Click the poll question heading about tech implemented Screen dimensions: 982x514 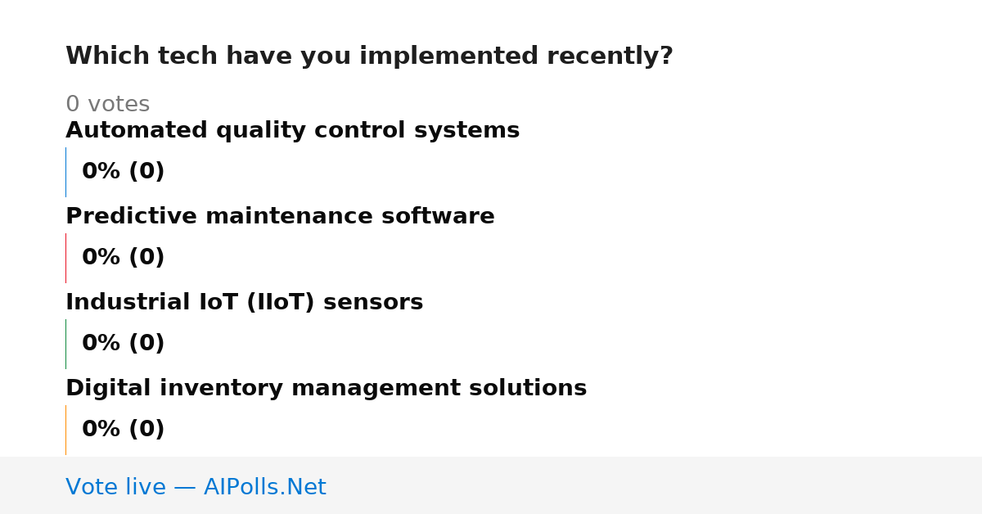369,56
